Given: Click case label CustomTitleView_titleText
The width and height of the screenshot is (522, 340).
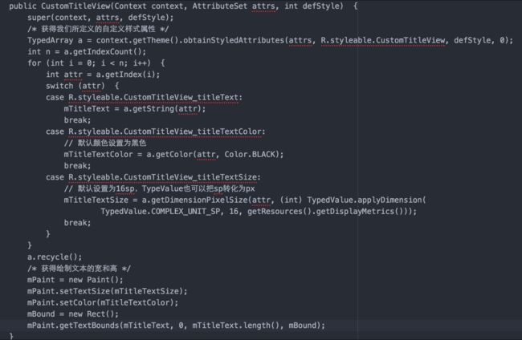Looking at the screenshot, I should [153, 97].
